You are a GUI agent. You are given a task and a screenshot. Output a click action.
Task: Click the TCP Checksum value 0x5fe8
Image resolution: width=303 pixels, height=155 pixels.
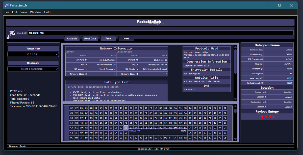pyautogui.click(x=289, y=59)
